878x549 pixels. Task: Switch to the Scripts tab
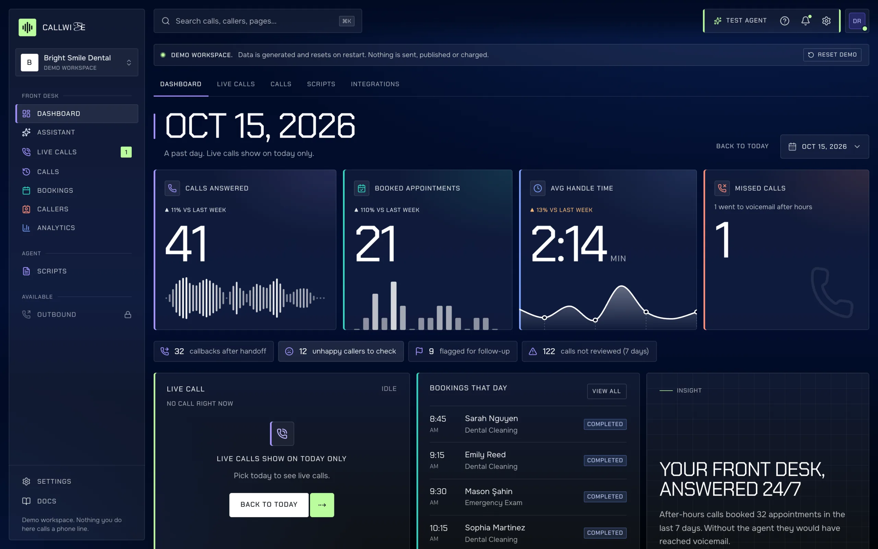click(321, 84)
